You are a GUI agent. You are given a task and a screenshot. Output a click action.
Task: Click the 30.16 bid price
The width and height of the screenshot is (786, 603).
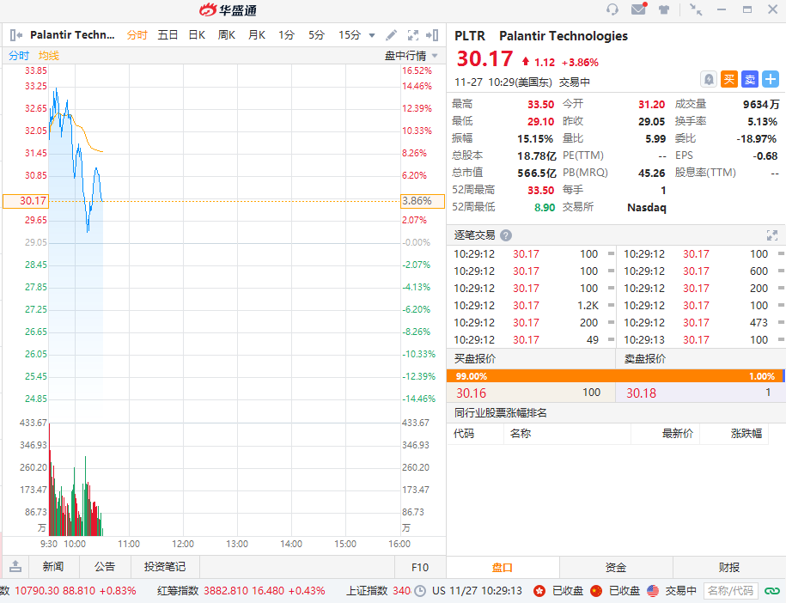coord(472,393)
